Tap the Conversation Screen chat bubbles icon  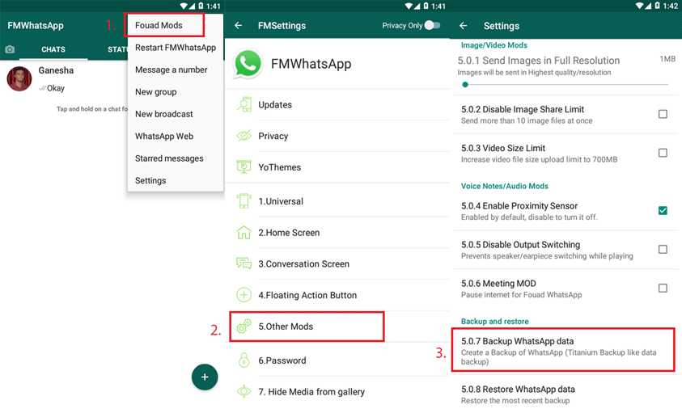tap(244, 263)
